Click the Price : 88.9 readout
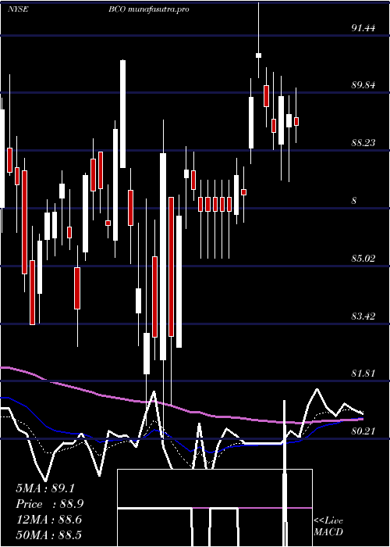 click(x=50, y=504)
